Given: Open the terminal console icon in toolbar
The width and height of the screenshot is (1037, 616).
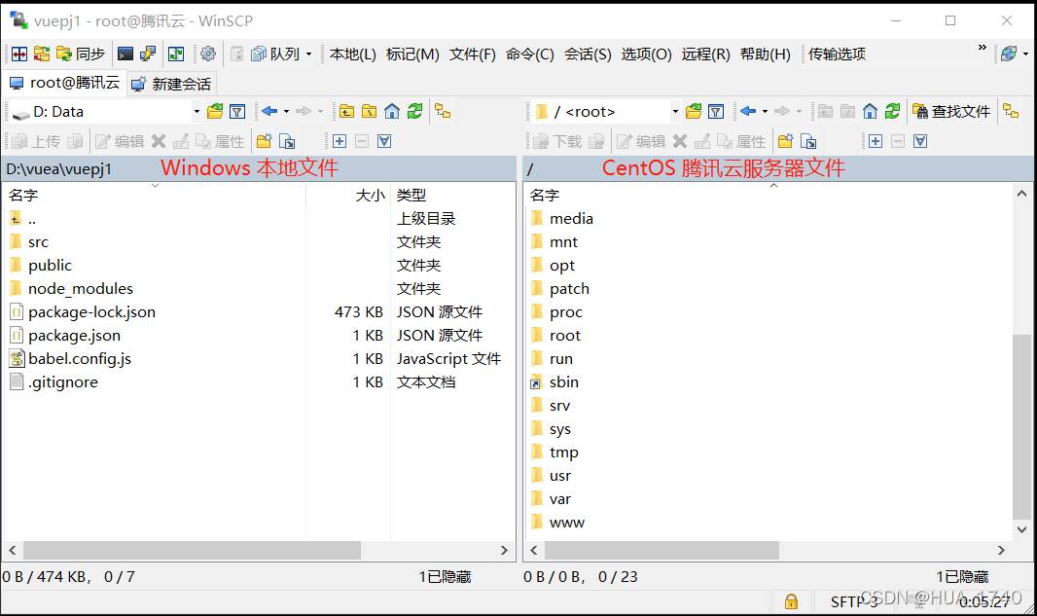Looking at the screenshot, I should pyautogui.click(x=125, y=54).
